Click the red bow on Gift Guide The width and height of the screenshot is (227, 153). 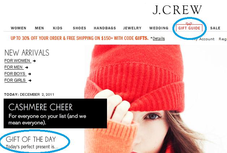tap(189, 24)
